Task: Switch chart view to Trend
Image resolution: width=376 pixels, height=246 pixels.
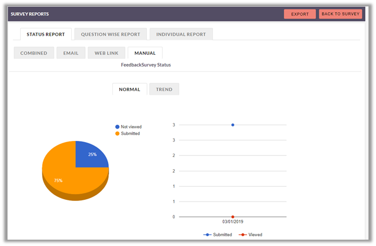Action: pos(164,90)
